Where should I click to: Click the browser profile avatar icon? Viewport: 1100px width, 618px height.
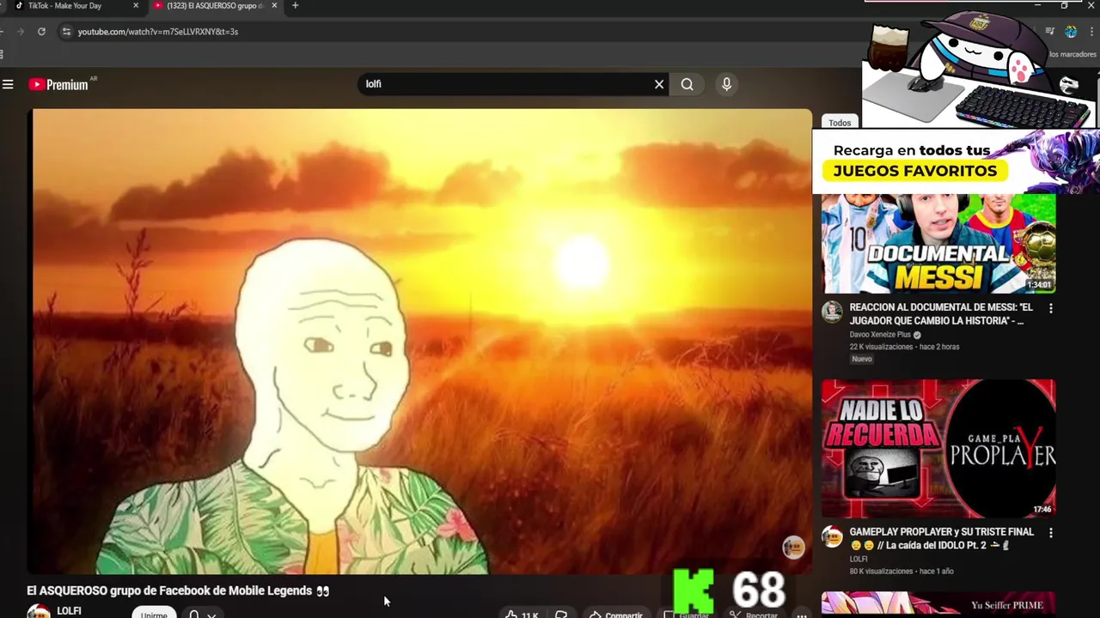point(1071,32)
